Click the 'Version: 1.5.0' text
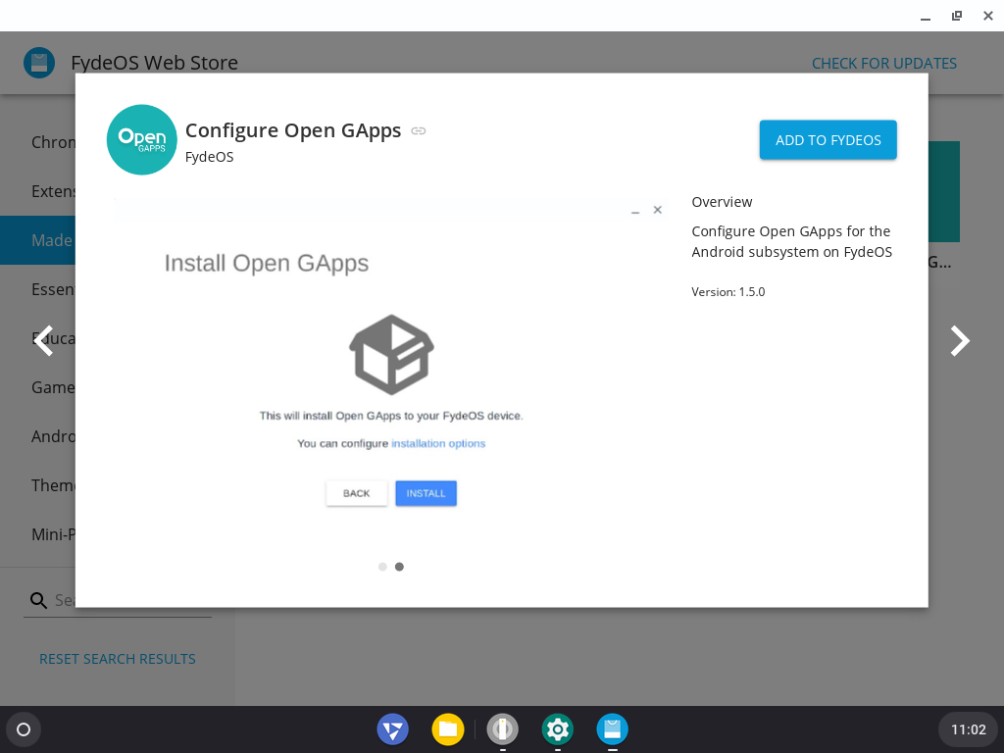1004x753 pixels. [728, 292]
